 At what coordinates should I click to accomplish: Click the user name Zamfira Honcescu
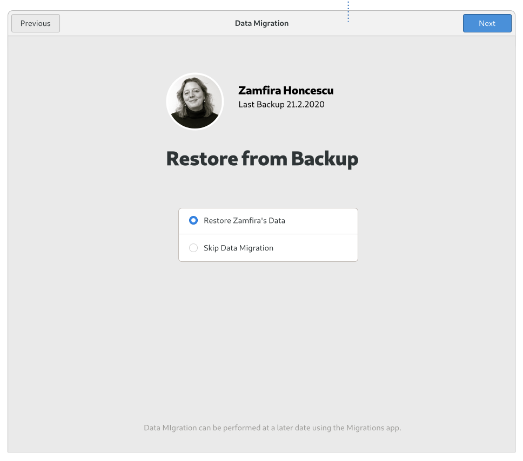tap(286, 90)
